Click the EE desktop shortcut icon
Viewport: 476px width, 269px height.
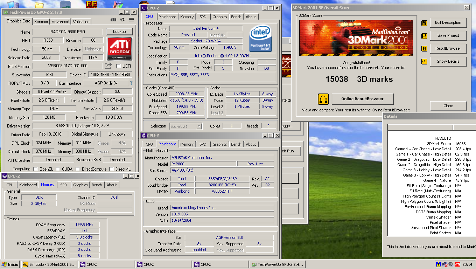point(92,4)
